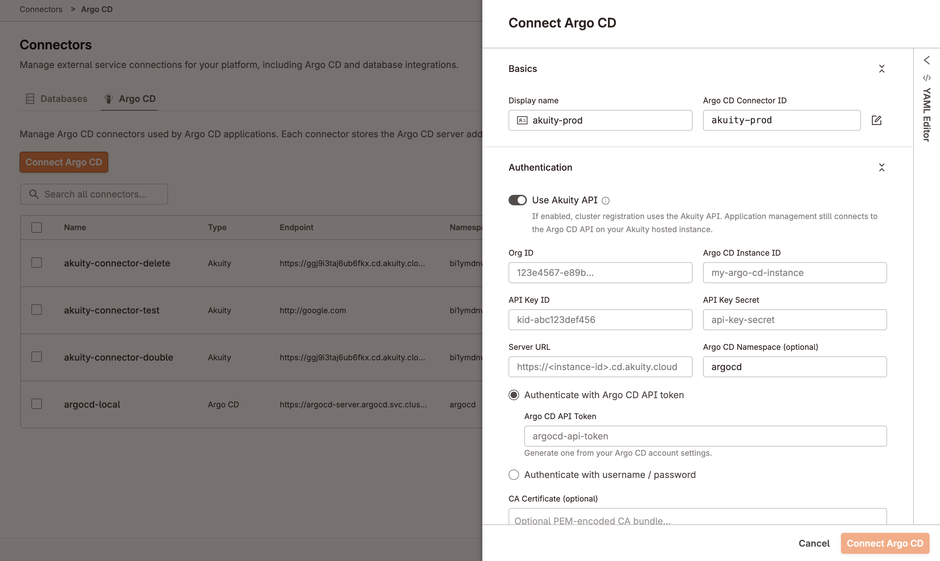Click the Endpoint column header

(x=296, y=228)
